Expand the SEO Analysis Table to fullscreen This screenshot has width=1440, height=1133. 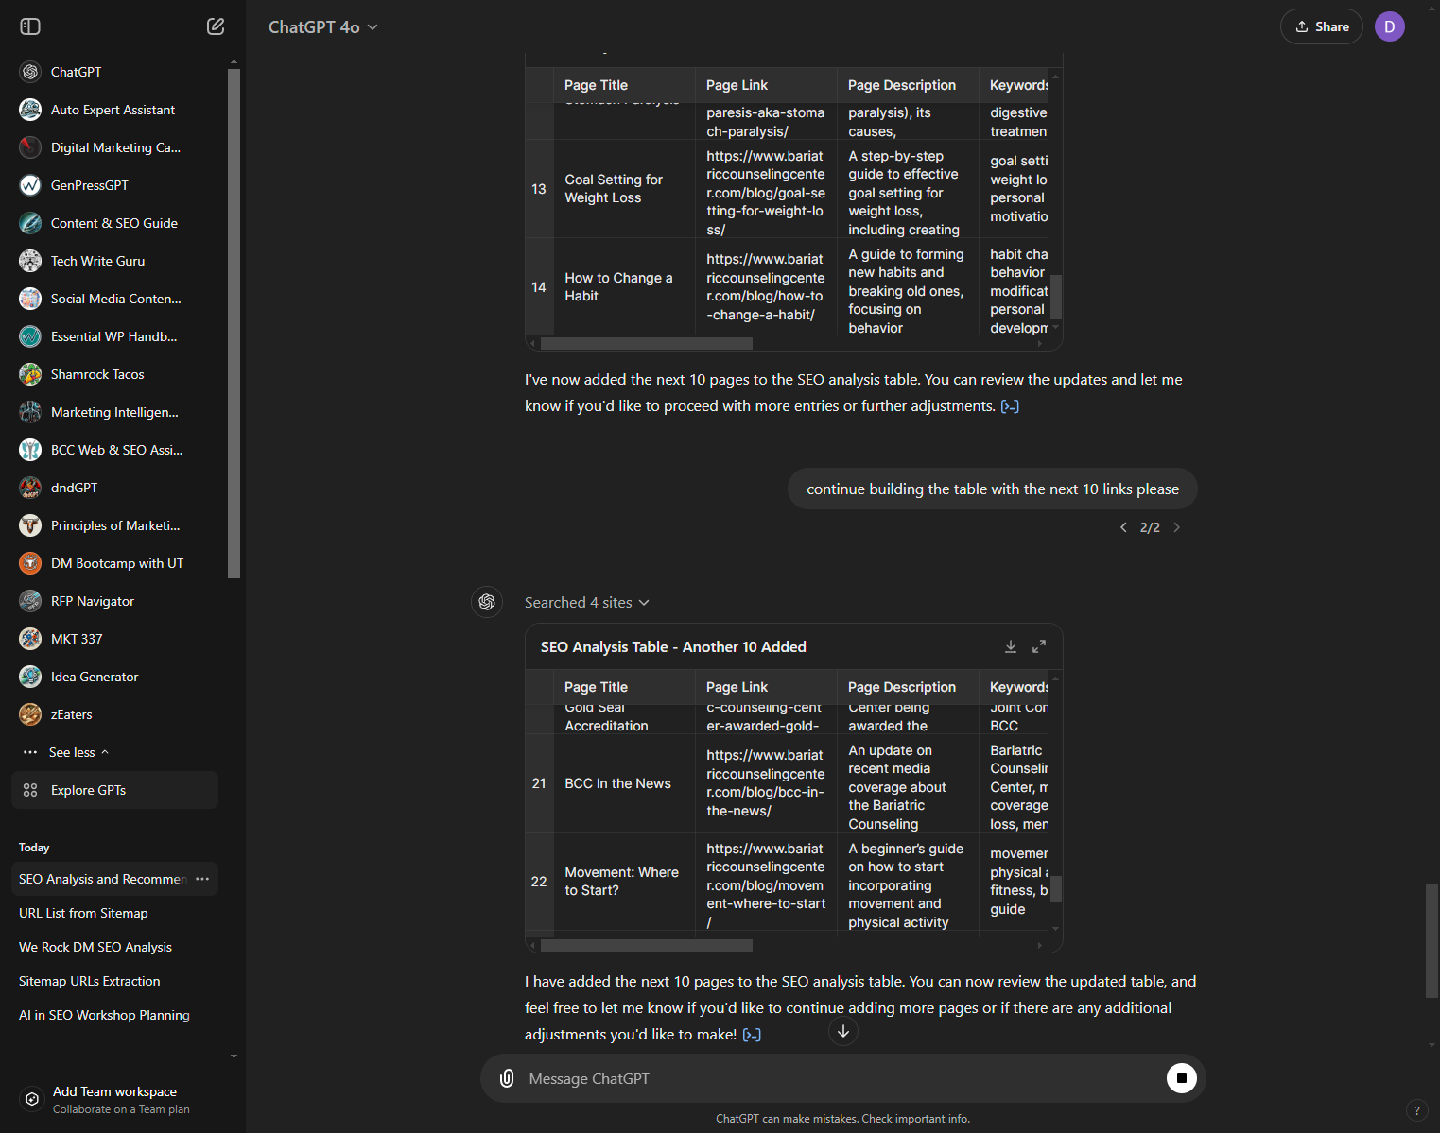[x=1039, y=646]
